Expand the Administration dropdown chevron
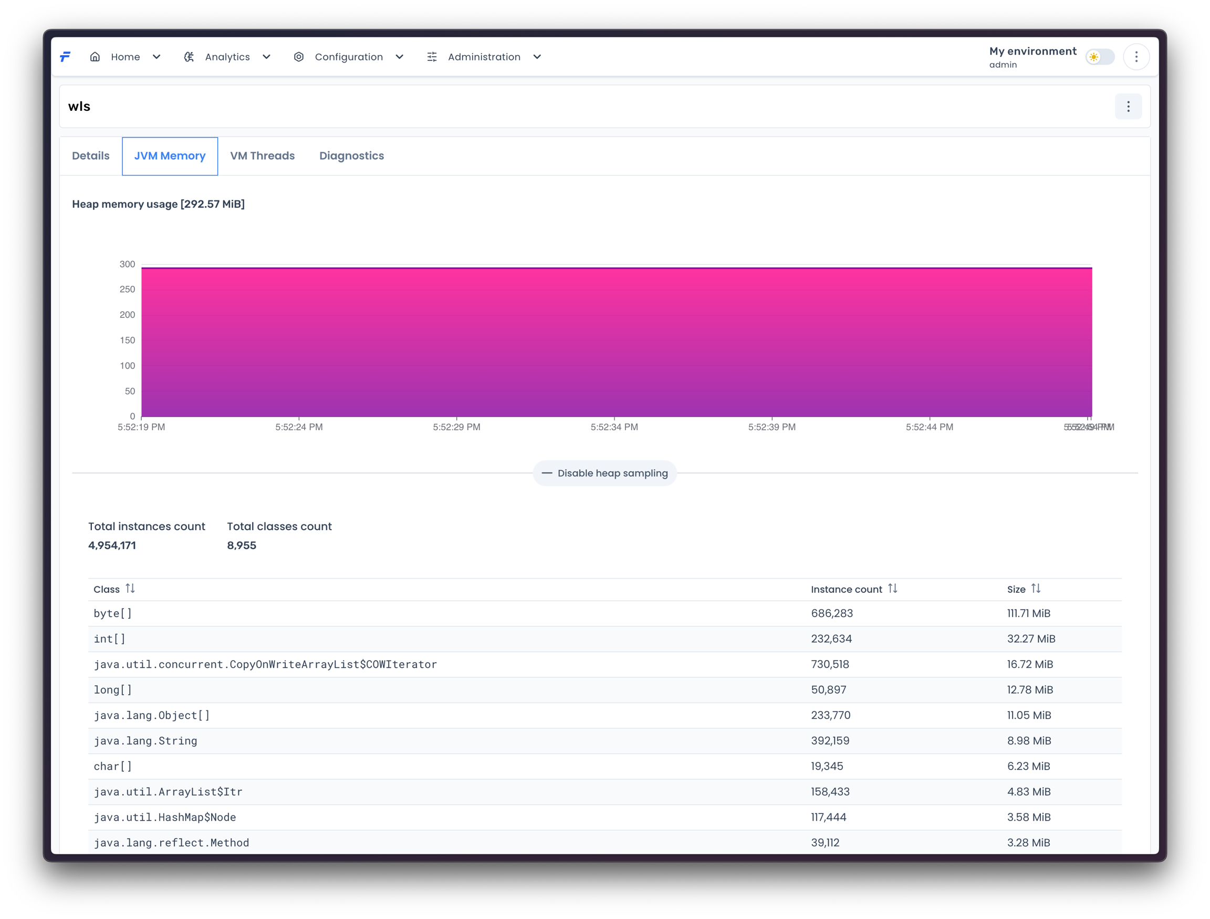 click(x=537, y=57)
